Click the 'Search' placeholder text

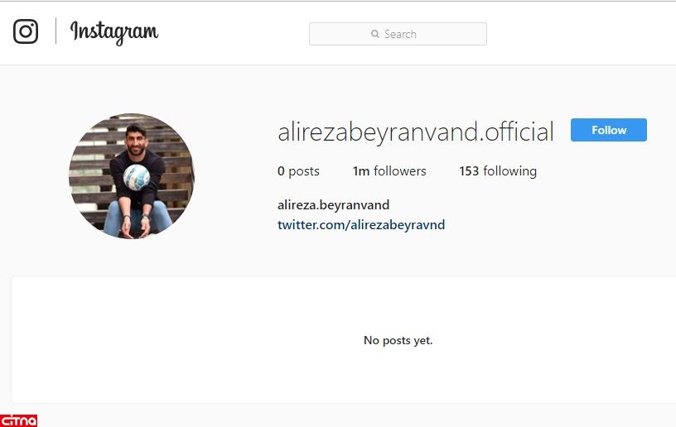coord(400,34)
